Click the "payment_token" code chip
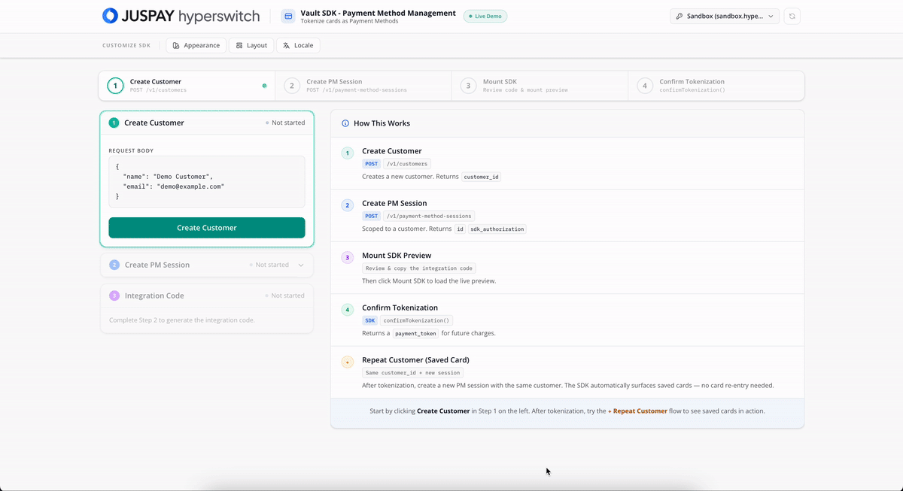This screenshot has width=903, height=491. pos(415,334)
